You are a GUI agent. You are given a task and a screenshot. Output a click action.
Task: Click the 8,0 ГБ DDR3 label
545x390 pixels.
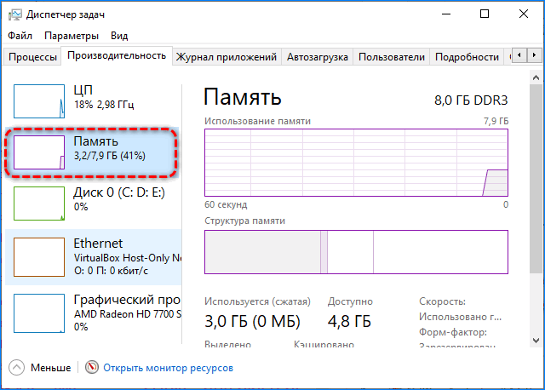(471, 100)
